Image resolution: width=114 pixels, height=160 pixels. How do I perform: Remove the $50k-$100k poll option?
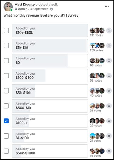click(109, 151)
